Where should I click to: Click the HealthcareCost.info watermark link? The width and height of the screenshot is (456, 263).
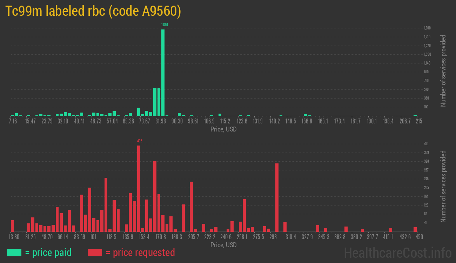coord(397,252)
